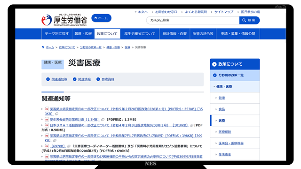The image size is (301, 169).
Task: Click the circle arrow icon in 政策について header
Action: click(x=214, y=64)
